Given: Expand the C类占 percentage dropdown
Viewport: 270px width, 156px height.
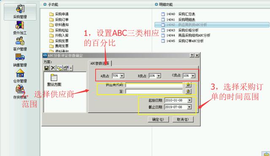Looking at the screenshot, I should coord(193,76).
